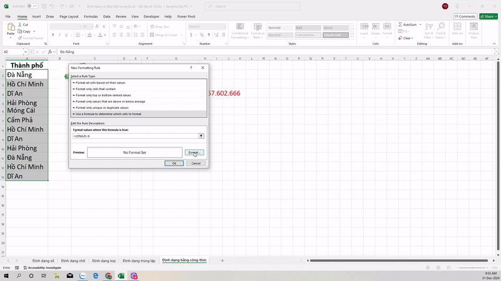
Task: Open the Format as Table dropdown
Action: tap(257, 31)
